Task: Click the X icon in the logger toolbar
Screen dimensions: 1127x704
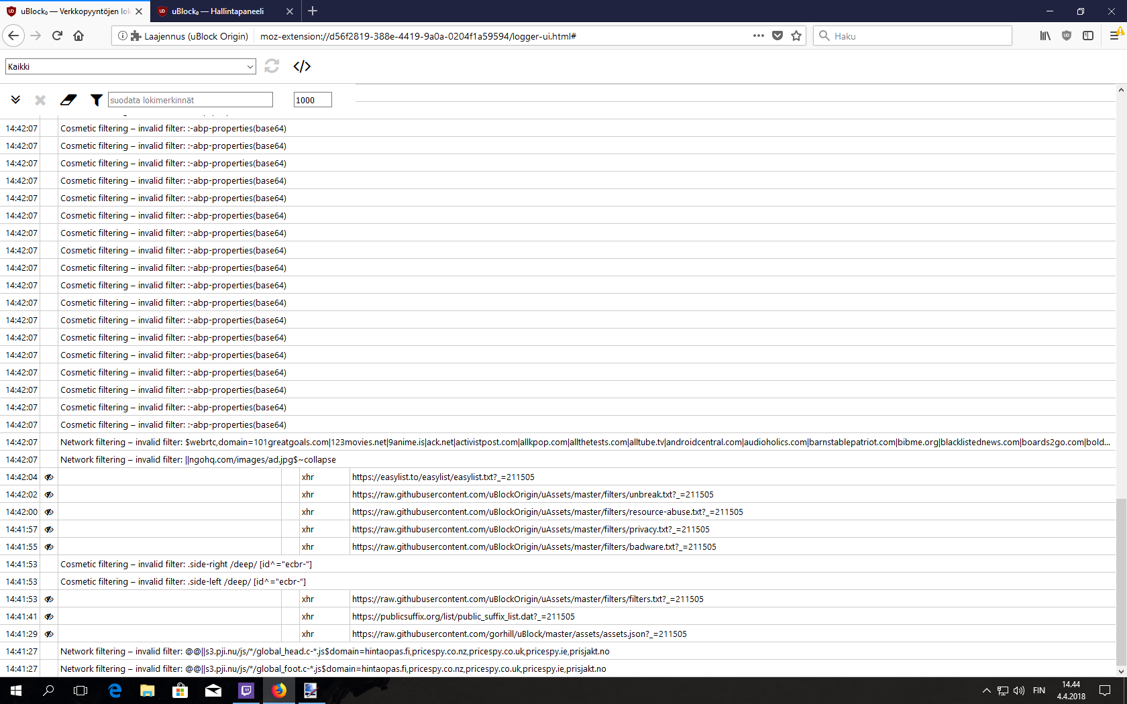Action: click(x=40, y=99)
